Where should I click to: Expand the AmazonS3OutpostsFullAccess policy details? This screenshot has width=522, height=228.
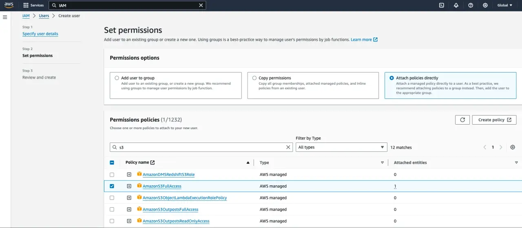(129, 209)
